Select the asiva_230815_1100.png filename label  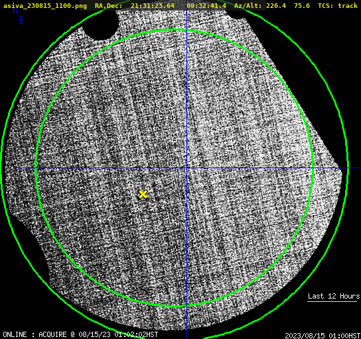click(x=45, y=5)
